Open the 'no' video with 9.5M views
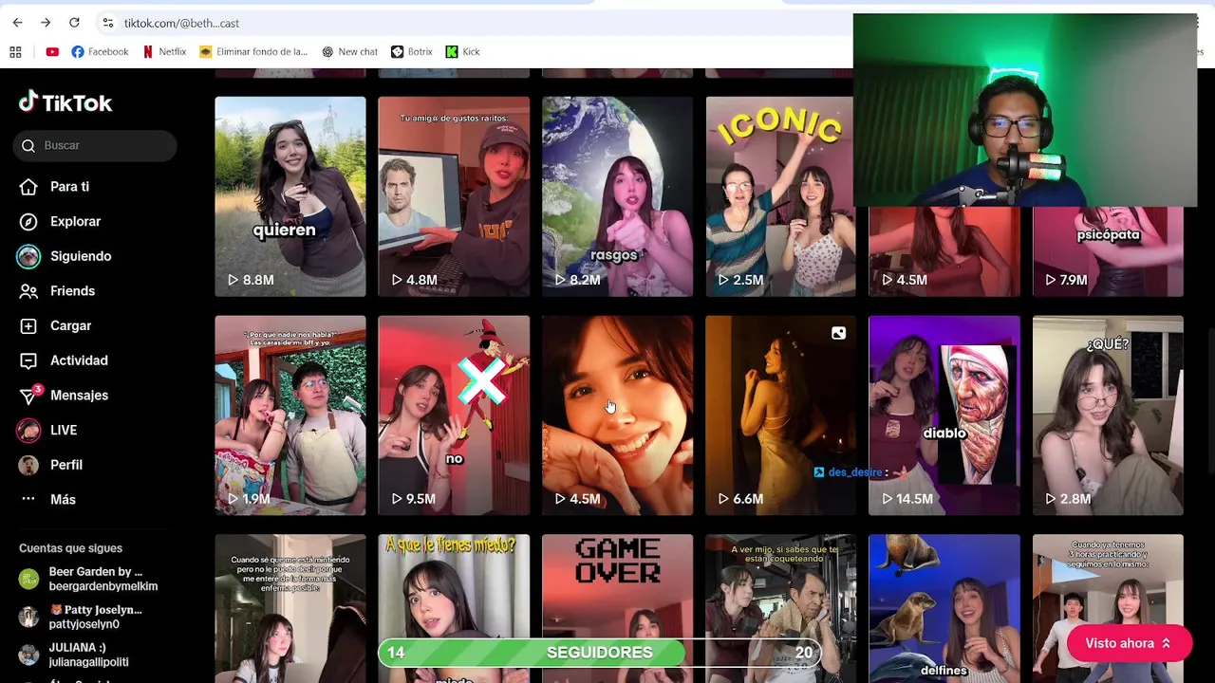This screenshot has width=1215, height=683. click(x=454, y=415)
